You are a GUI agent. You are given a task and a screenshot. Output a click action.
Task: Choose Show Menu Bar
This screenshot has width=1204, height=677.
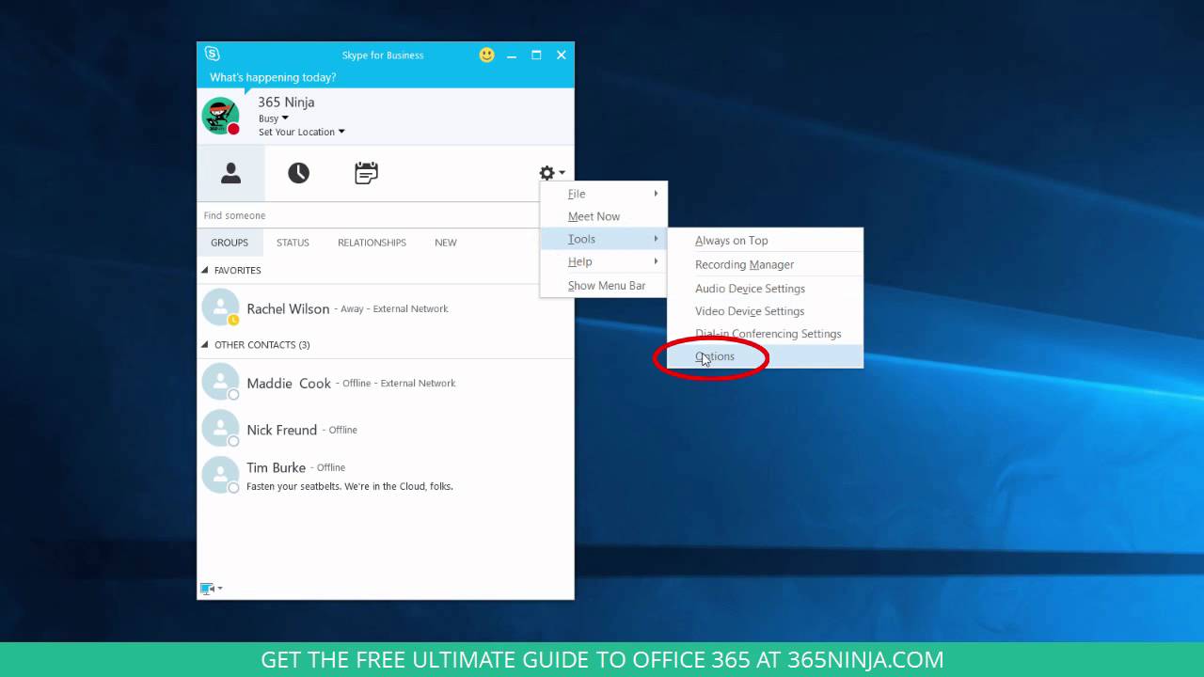[x=604, y=285]
